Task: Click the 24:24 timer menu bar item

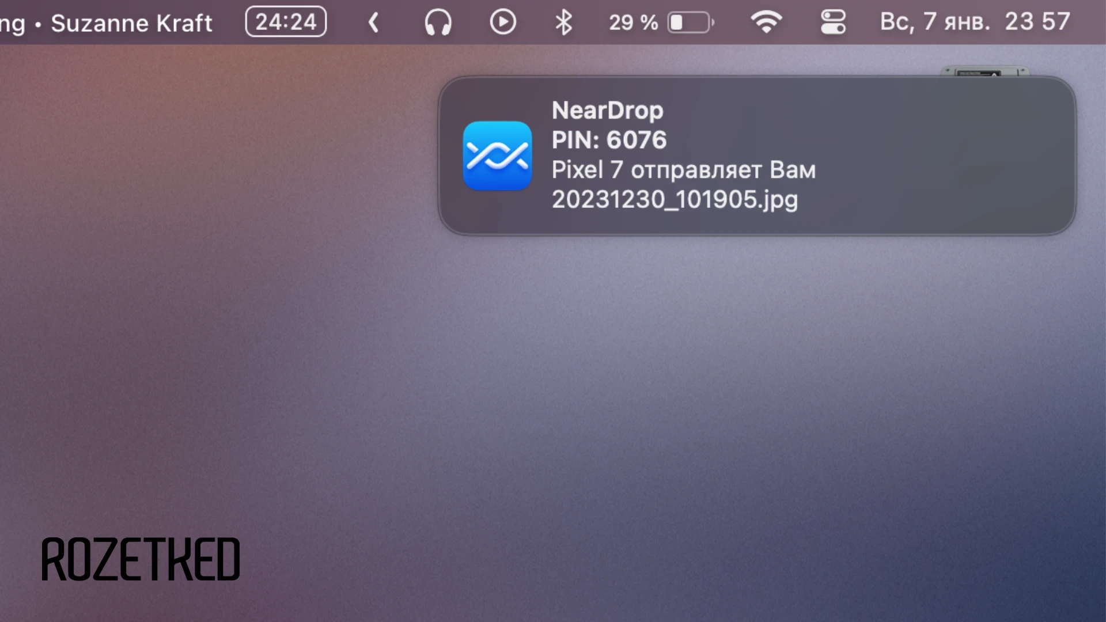Action: pyautogui.click(x=286, y=22)
